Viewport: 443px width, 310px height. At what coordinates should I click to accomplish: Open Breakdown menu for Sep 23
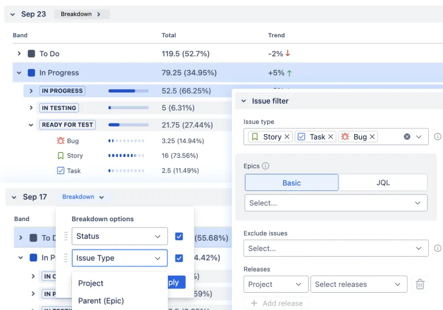pyautogui.click(x=82, y=14)
